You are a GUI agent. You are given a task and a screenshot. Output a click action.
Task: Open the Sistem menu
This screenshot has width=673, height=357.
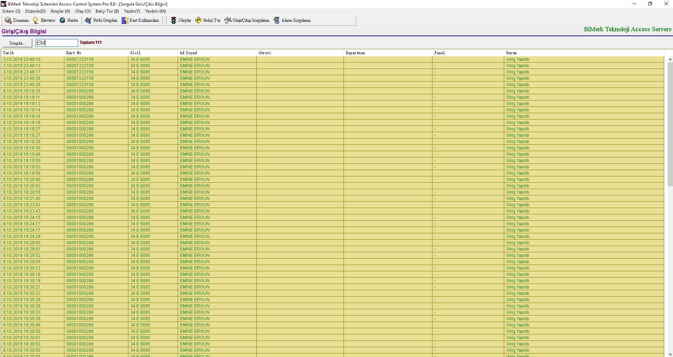[11, 11]
